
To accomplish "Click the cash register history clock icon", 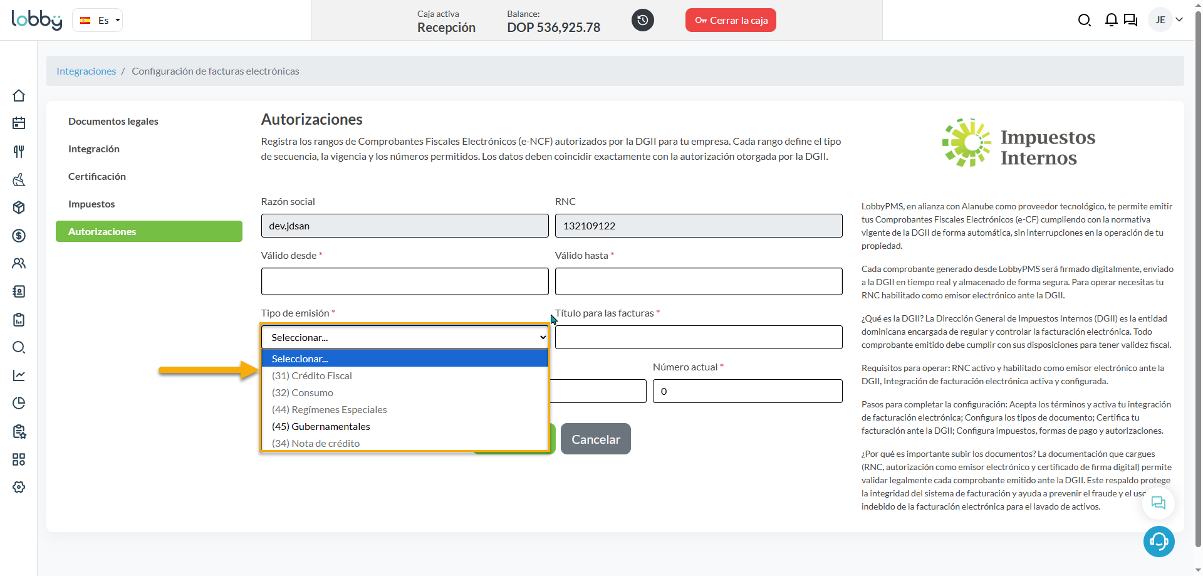I will tap(643, 20).
